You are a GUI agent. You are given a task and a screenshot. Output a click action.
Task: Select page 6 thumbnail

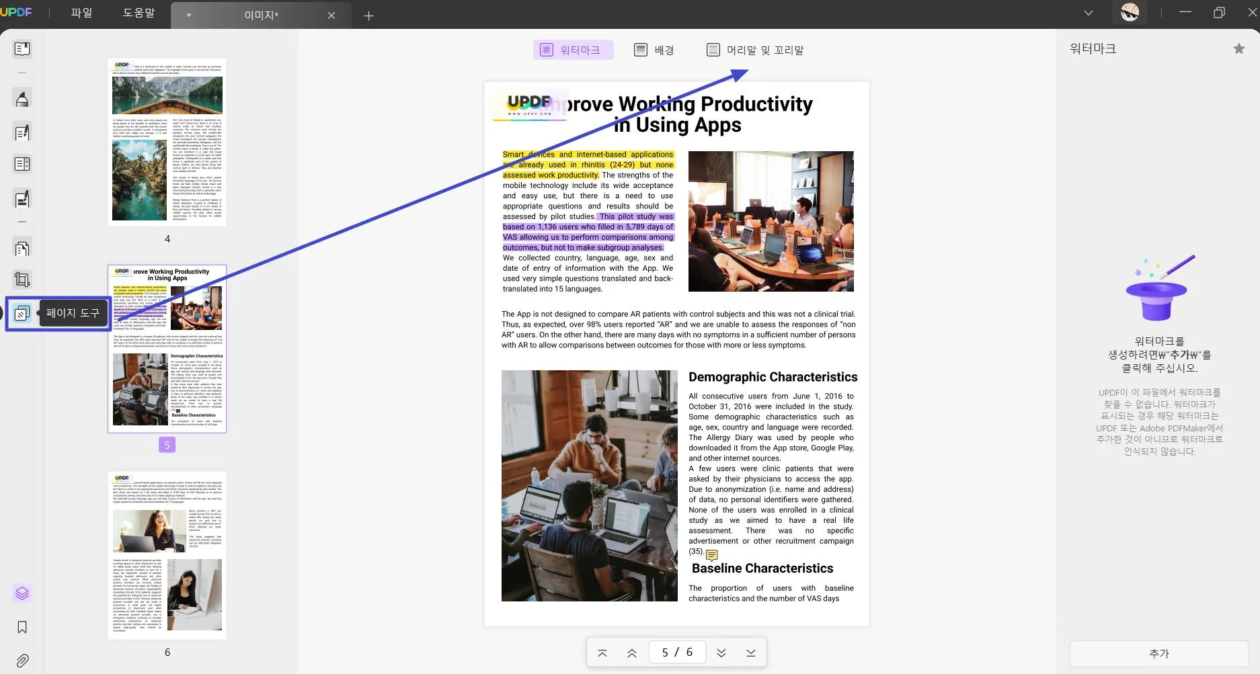(x=167, y=555)
